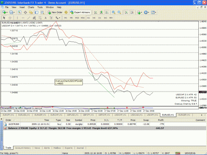Viewport: 207px width, 155px height.
Task: Click the New Order button
Action: click(x=55, y=12)
